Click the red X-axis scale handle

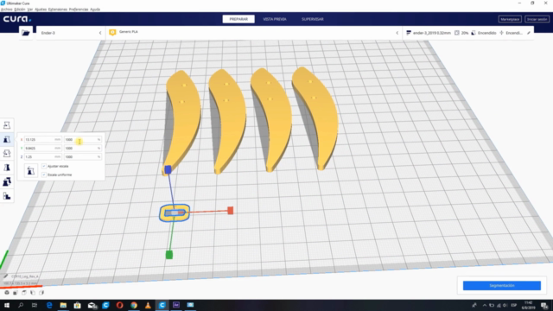click(x=231, y=211)
